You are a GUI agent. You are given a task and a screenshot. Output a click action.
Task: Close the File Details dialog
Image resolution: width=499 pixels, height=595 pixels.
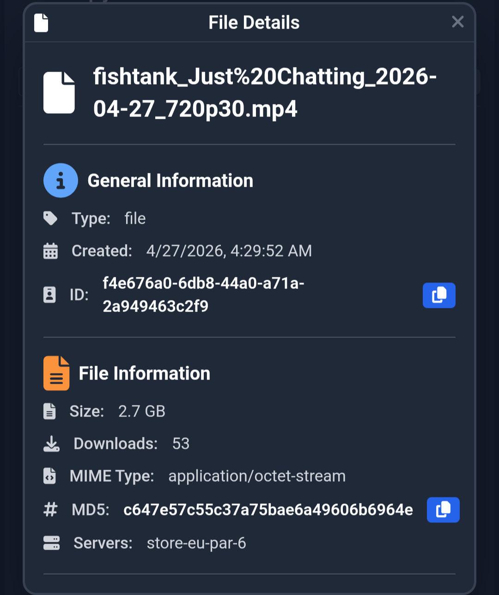click(457, 22)
